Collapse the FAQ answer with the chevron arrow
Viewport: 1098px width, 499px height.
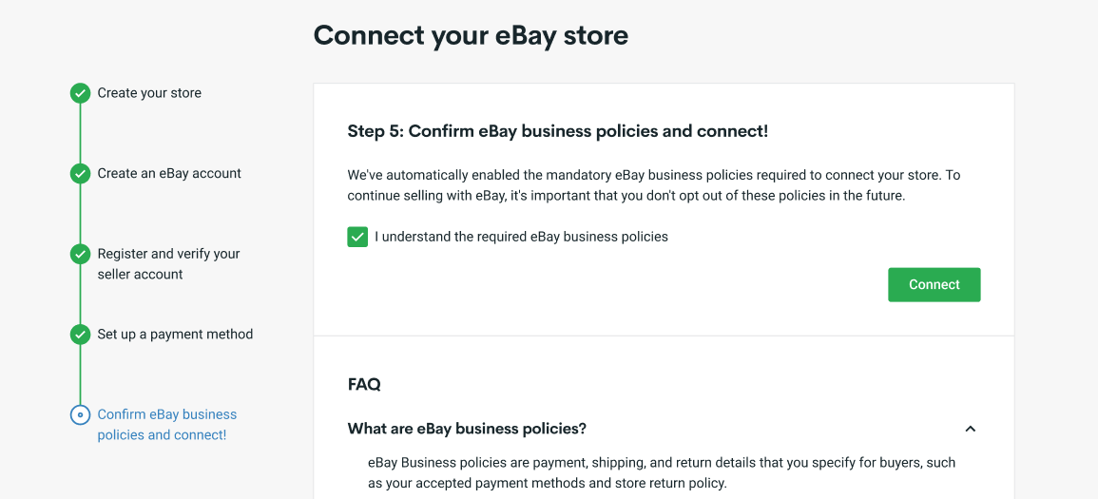click(970, 429)
